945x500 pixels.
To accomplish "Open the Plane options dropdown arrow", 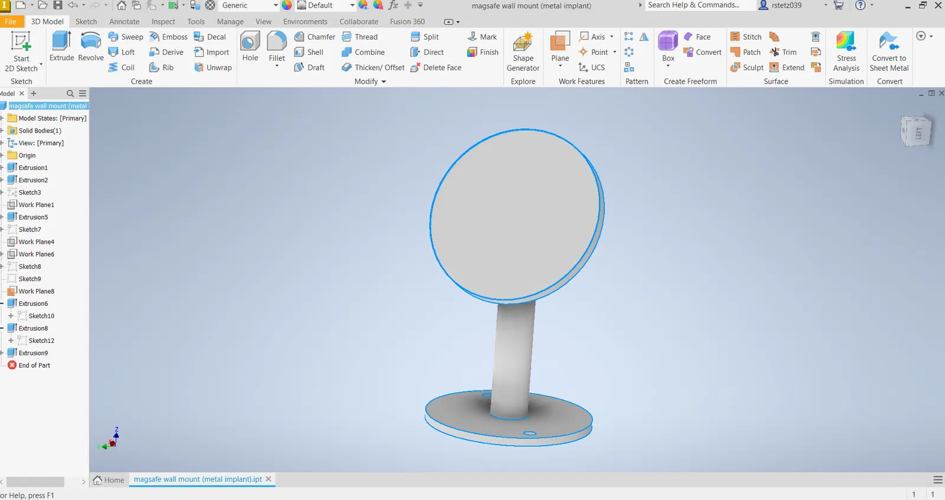I will (560, 66).
